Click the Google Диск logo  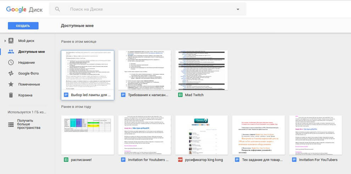24,10
